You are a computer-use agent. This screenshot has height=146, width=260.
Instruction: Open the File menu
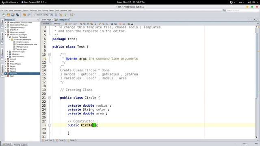coord(2,10)
